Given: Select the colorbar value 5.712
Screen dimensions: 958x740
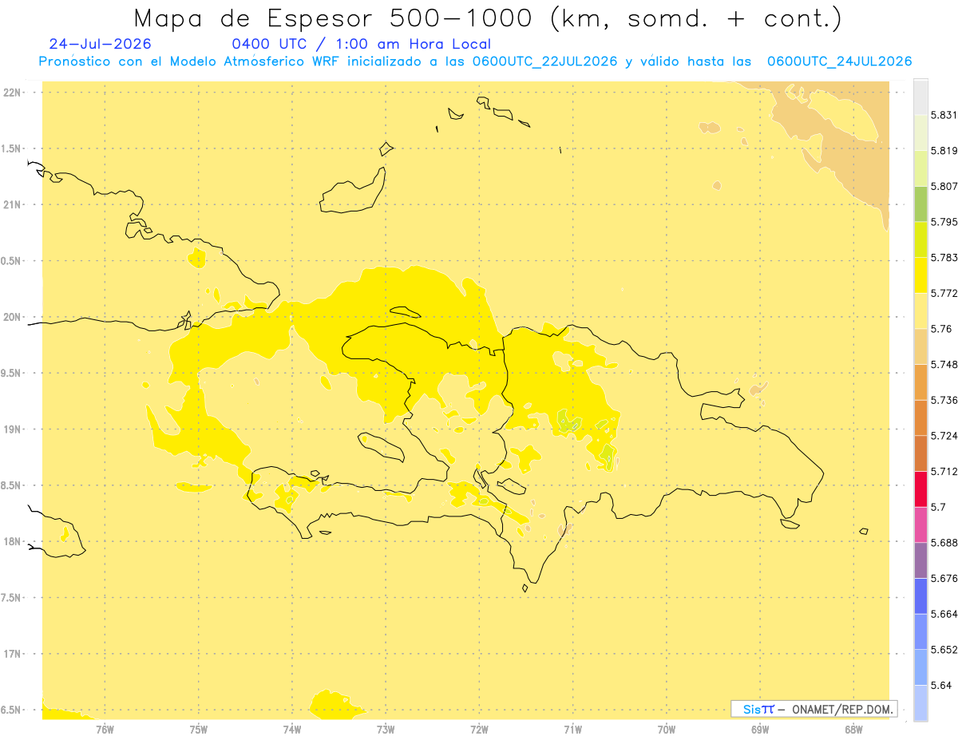Looking at the screenshot, I should (x=944, y=471).
